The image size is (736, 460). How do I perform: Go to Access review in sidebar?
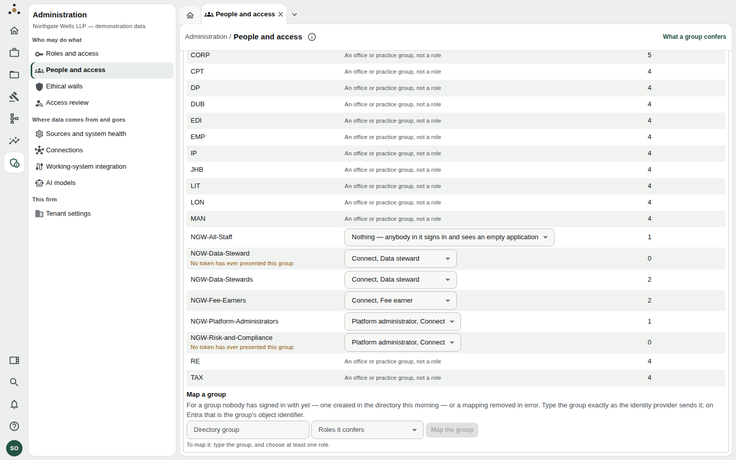[x=102, y=103]
